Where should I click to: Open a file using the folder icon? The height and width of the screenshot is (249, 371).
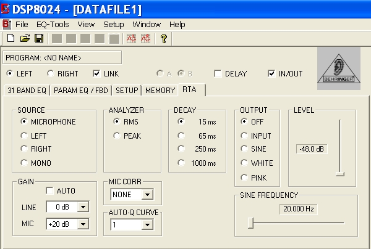point(25,38)
